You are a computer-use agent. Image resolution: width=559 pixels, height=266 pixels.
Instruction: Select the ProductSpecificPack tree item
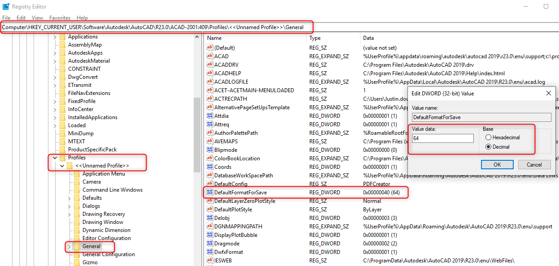click(92, 150)
